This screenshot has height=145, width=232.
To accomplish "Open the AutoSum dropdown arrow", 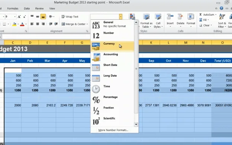I will (216, 14).
